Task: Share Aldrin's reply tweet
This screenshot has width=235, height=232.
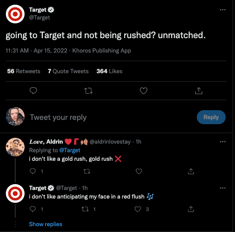Action: pyautogui.click(x=191, y=171)
